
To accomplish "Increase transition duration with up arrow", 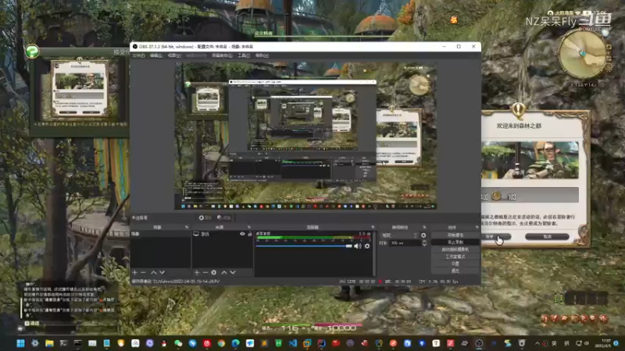I will tap(424, 241).
